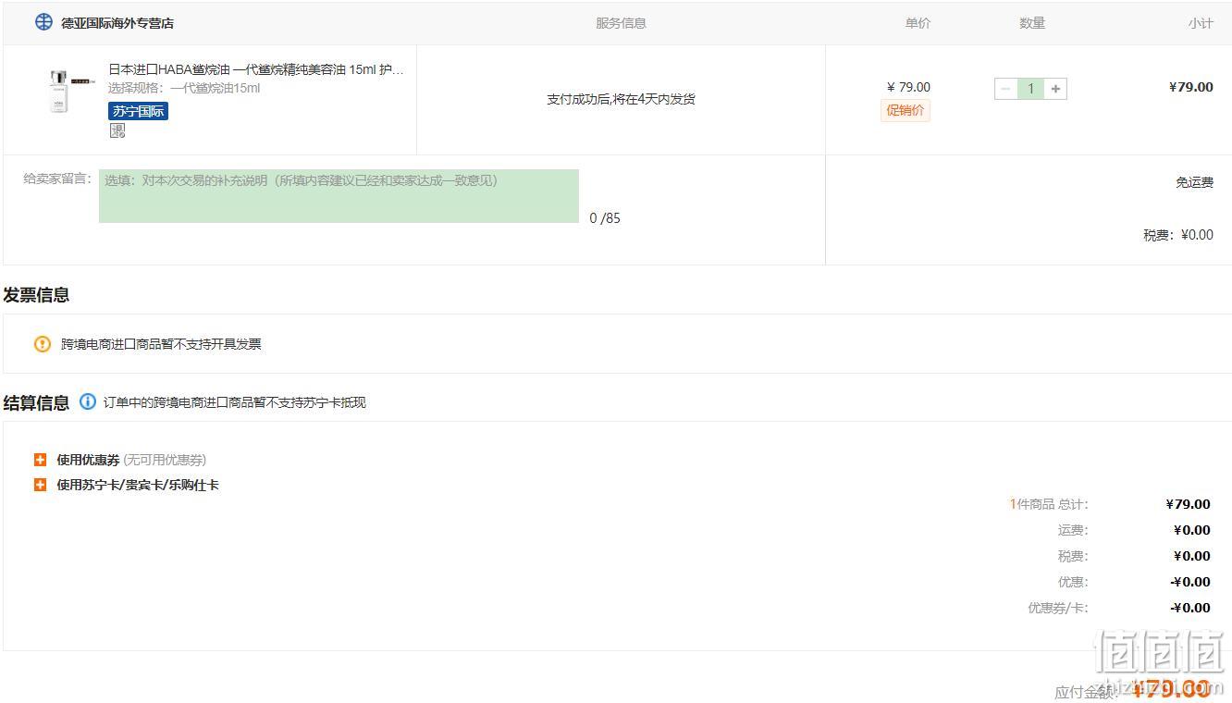The image size is (1232, 703).
Task: Click the 支付成功后,将在4天内发货 service text
Action: [x=621, y=99]
